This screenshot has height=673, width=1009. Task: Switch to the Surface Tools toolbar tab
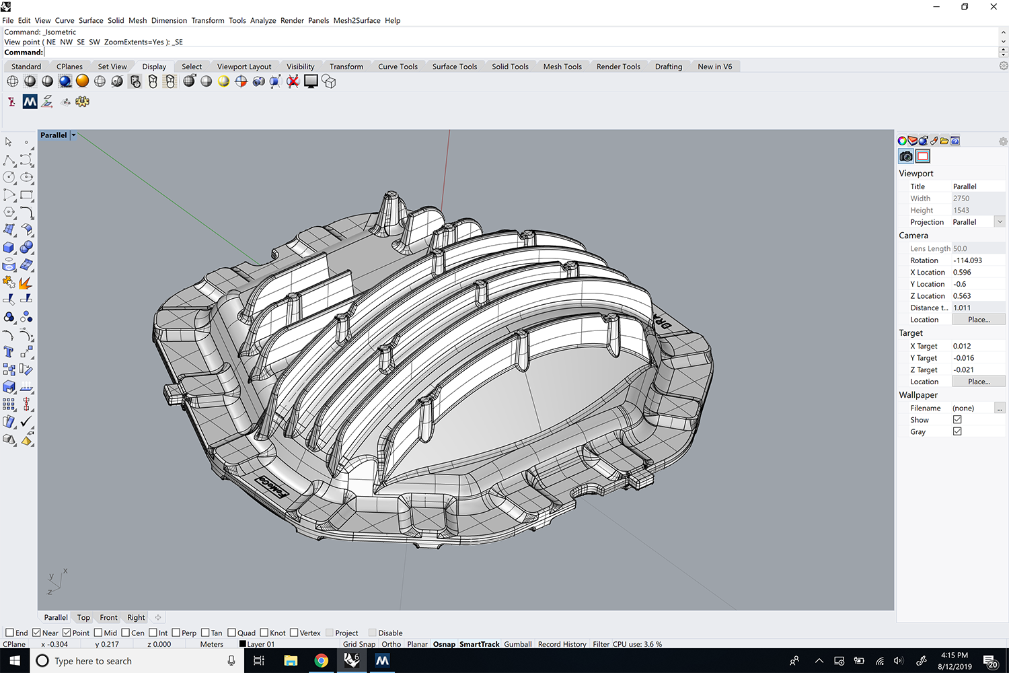[454, 67]
